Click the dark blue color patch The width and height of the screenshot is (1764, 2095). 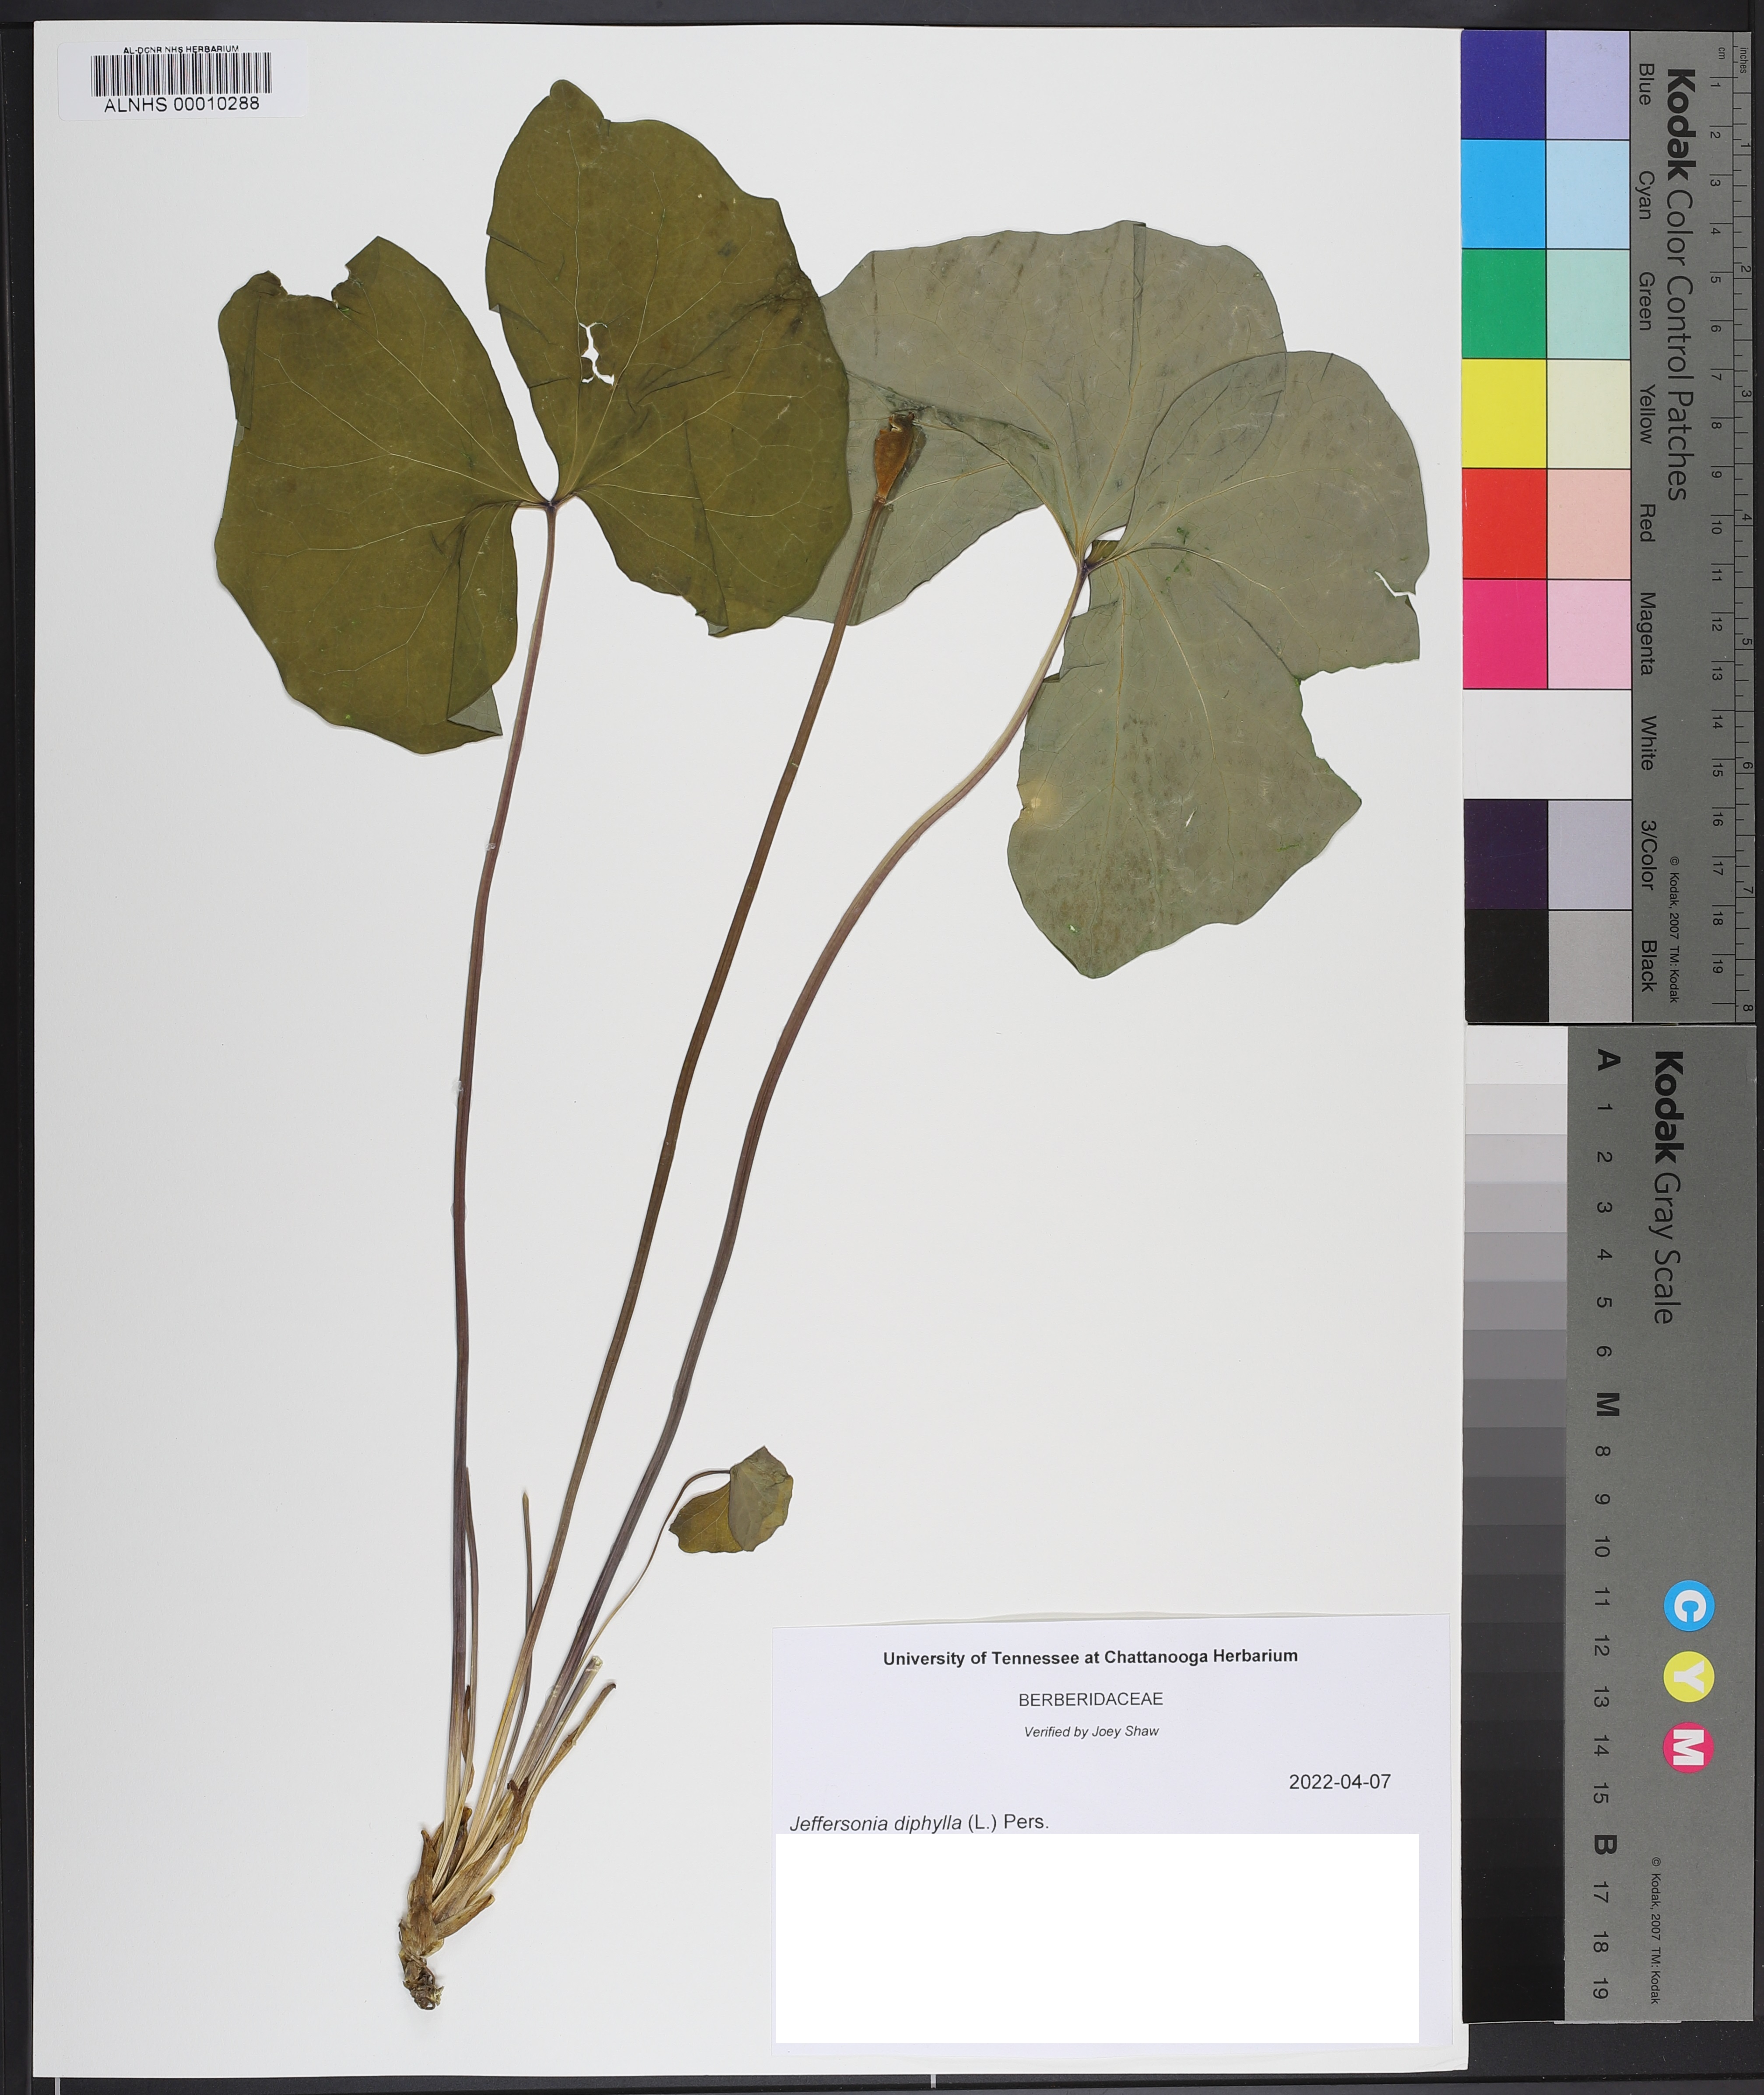(1503, 85)
